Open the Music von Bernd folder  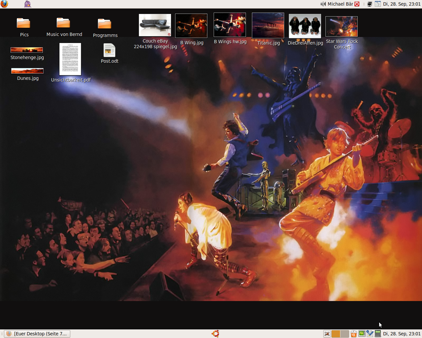click(x=63, y=23)
